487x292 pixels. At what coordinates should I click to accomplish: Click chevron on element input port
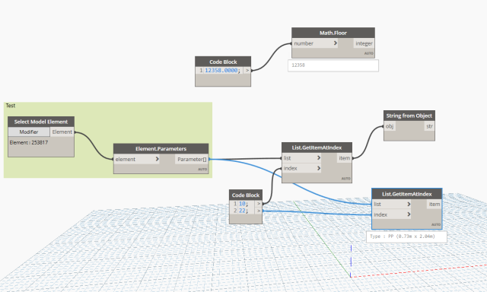point(158,159)
